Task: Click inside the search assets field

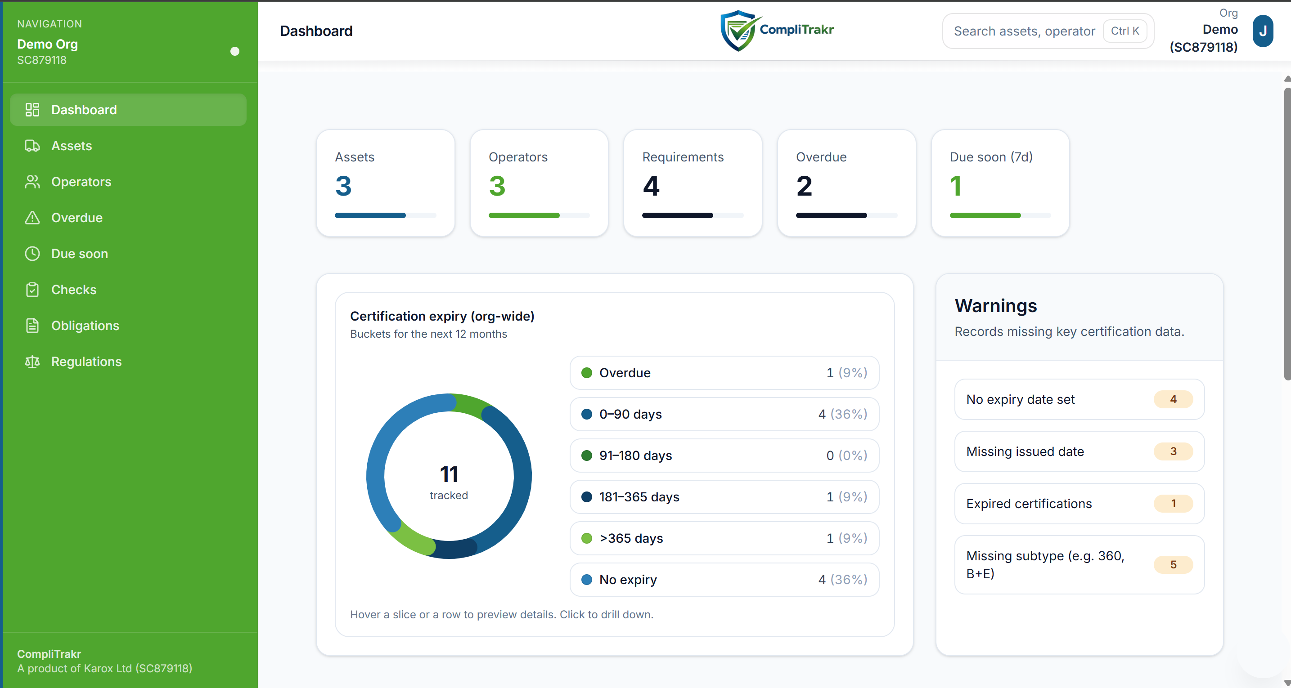Action: 1025,31
